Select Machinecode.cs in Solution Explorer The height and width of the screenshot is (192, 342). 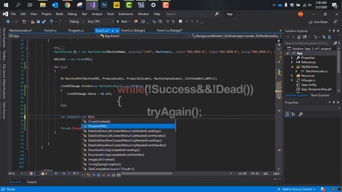316,71
